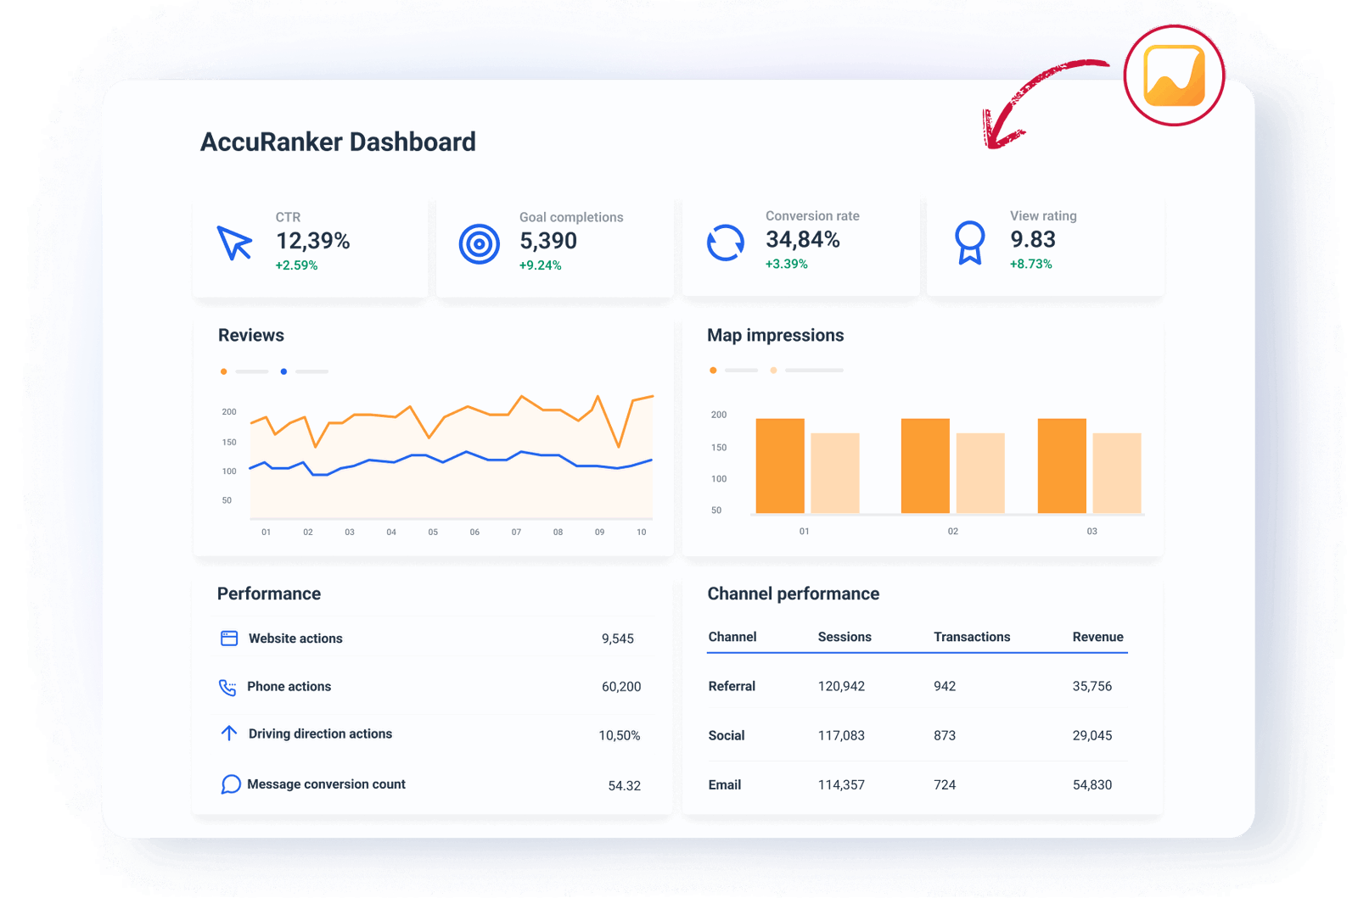Toggle the dark orange Map impressions series
The image size is (1358, 898).
713,370
